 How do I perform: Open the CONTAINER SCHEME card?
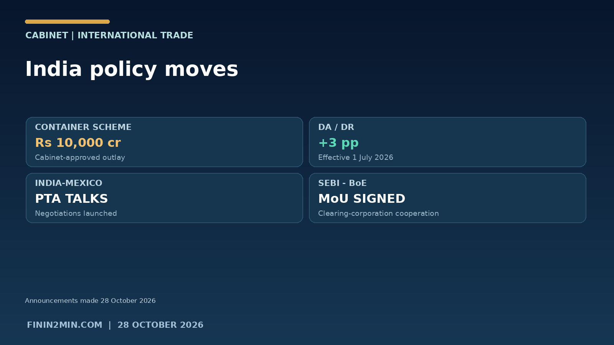164,142
